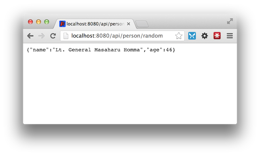Click the green zoom window button

tap(47, 22)
